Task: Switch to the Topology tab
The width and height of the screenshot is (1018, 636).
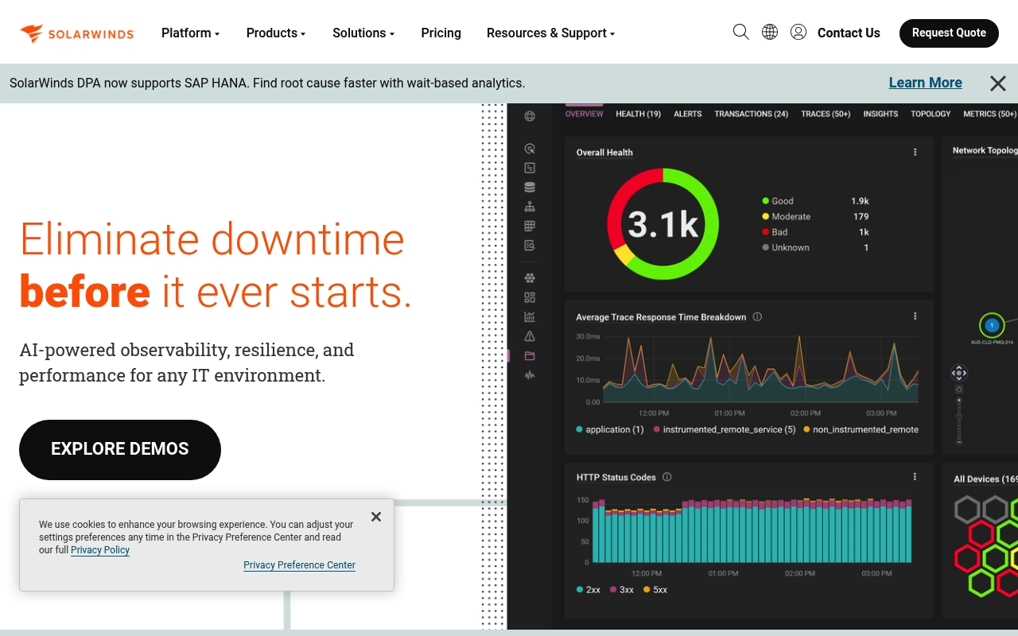Action: [931, 114]
